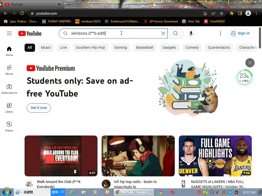262x196 pixels.
Task: Open the FUNNY SNIPPIES bookmark
Action: 57,21
